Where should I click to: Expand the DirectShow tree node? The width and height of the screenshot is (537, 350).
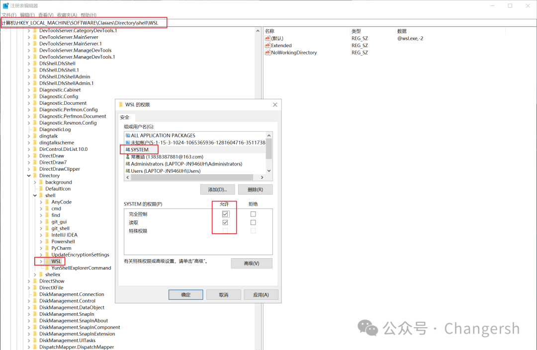29,281
